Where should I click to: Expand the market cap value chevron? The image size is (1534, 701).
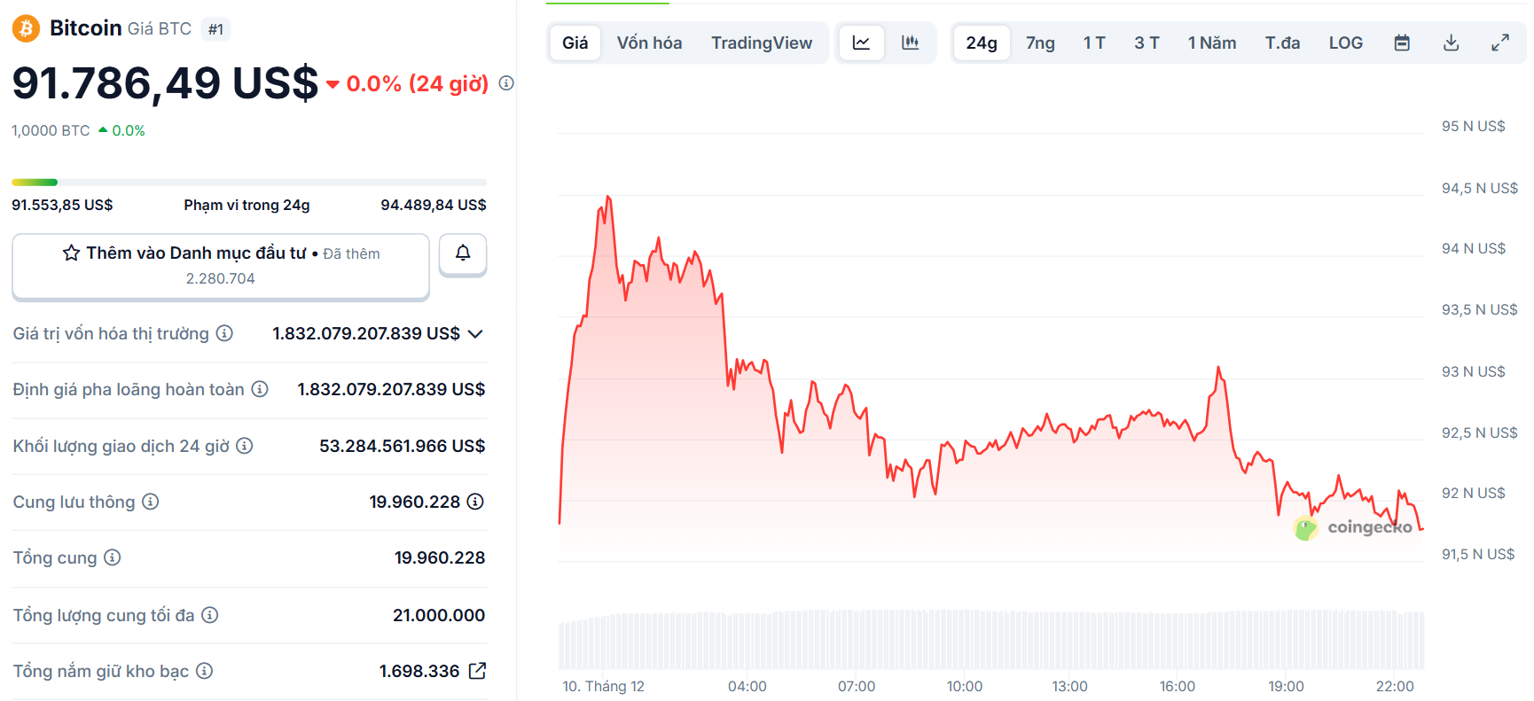pos(476,334)
